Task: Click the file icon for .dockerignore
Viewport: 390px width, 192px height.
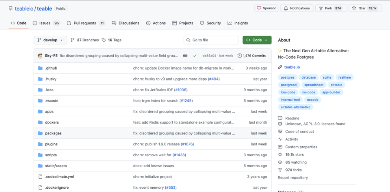Action: (x=40, y=188)
